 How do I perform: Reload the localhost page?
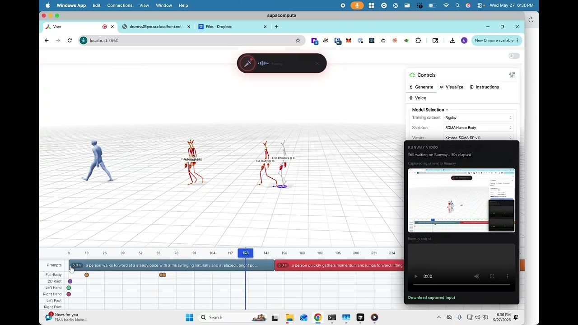[x=70, y=41]
